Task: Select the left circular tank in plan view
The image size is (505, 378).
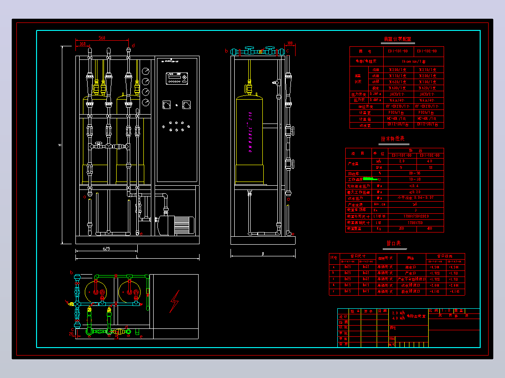Action: (96, 292)
